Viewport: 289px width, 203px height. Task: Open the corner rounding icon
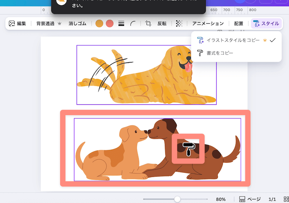pyautogui.click(x=133, y=23)
